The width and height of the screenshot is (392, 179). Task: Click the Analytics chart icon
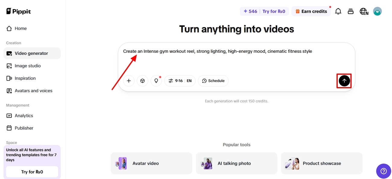(9, 116)
